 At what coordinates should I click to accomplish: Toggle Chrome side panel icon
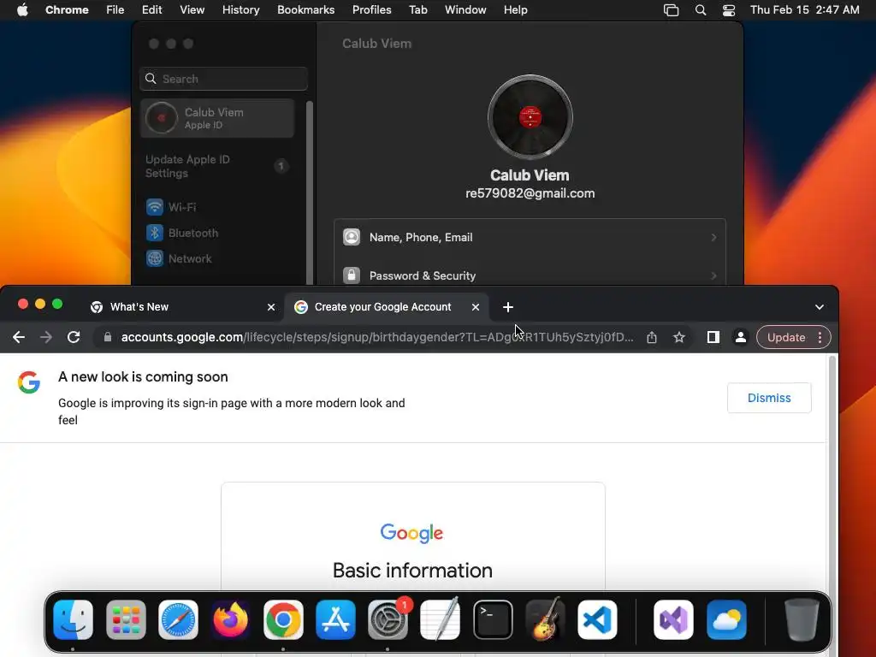(x=713, y=337)
